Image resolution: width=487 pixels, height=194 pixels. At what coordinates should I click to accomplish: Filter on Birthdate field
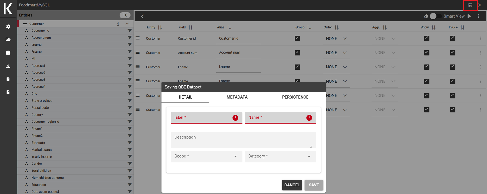tap(130, 143)
